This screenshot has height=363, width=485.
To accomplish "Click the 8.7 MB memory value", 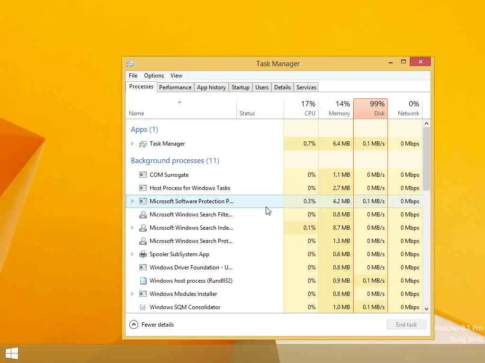I will pos(341,228).
